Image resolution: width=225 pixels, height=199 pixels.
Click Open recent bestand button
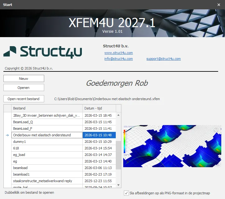pyautogui.click(x=24, y=99)
